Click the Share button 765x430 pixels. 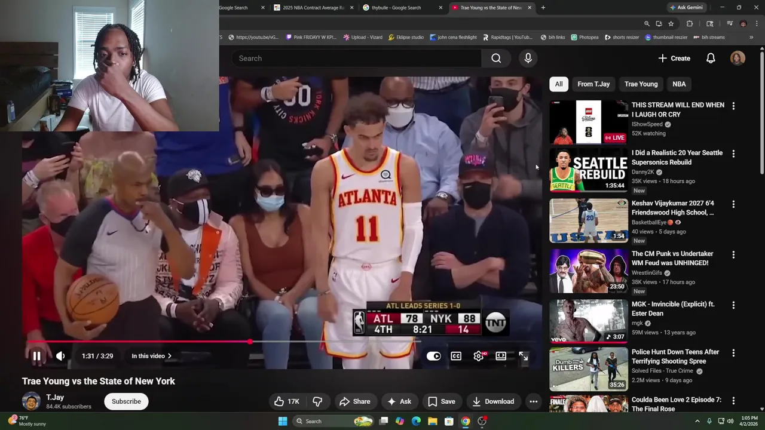click(x=354, y=401)
